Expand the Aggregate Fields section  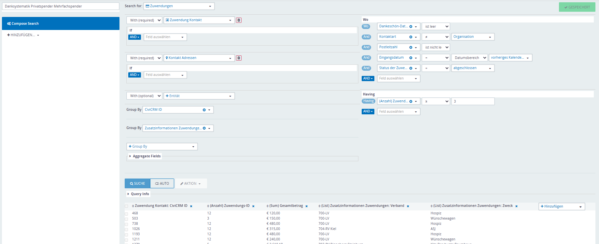pyautogui.click(x=146, y=156)
